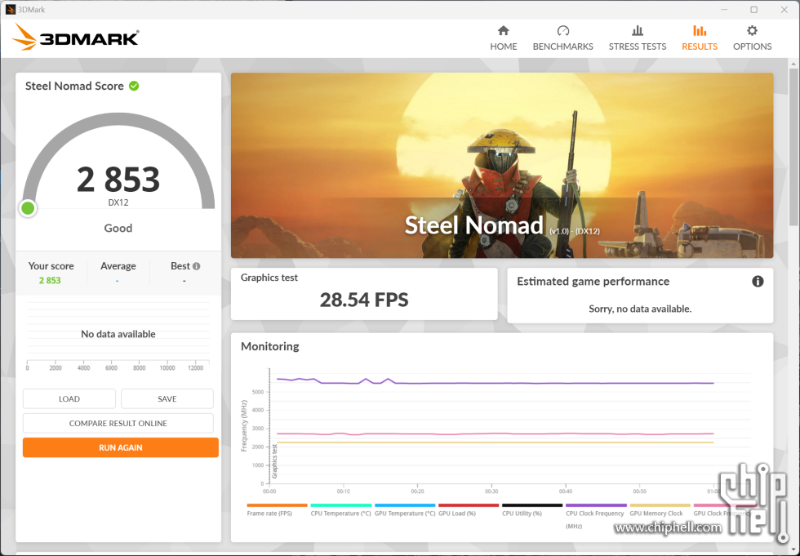Click "Sorry, no data available." text
The width and height of the screenshot is (800, 556).
[640, 309]
